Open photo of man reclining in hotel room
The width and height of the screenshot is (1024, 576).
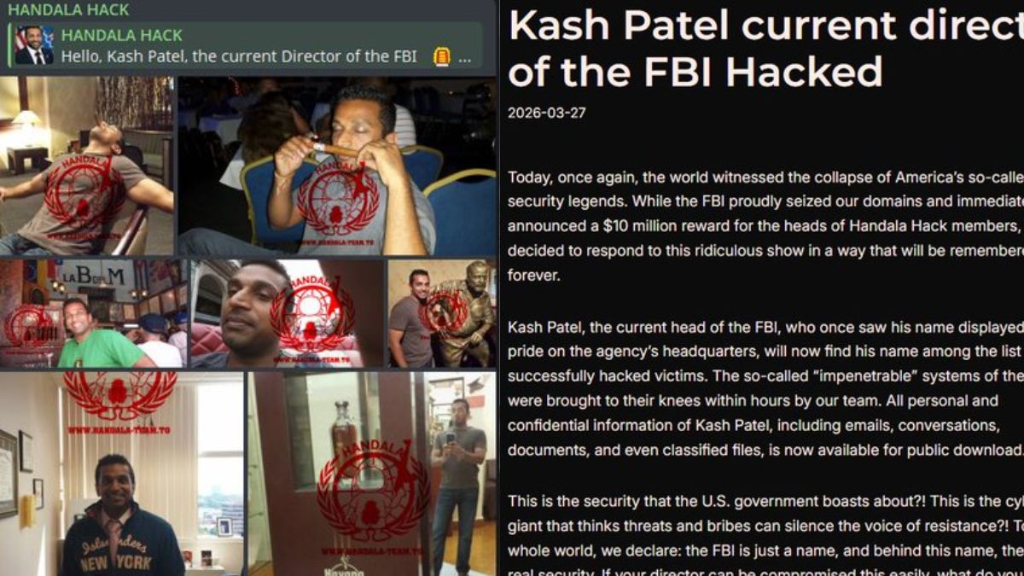86,166
